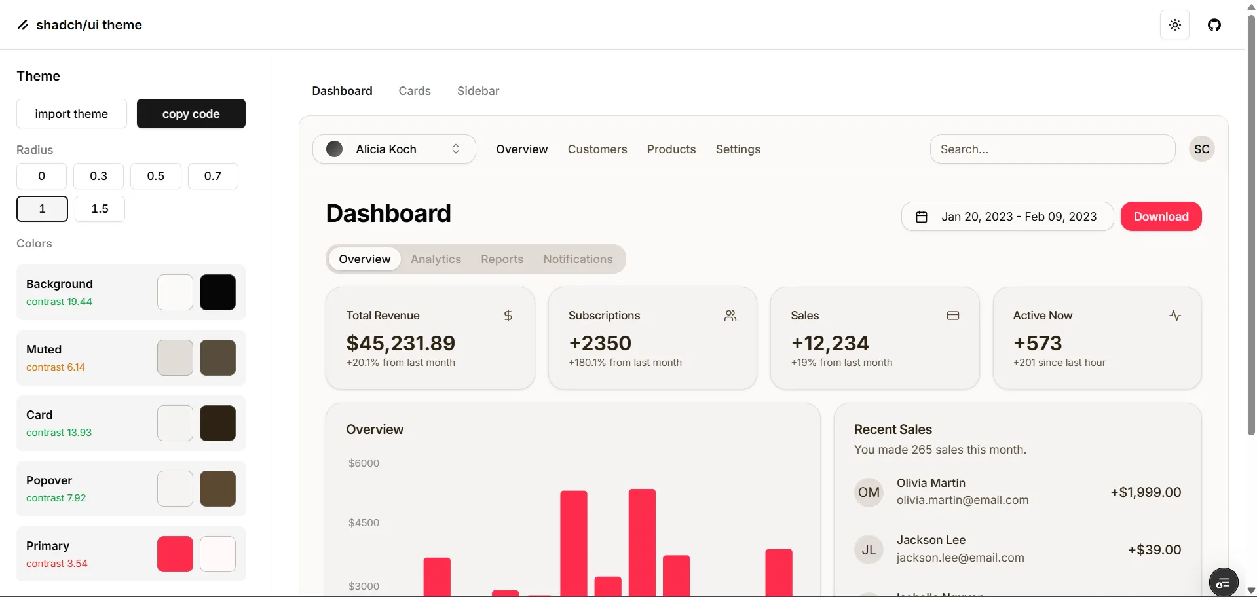
Task: Click the credit card icon on Sales card
Action: coord(952,316)
